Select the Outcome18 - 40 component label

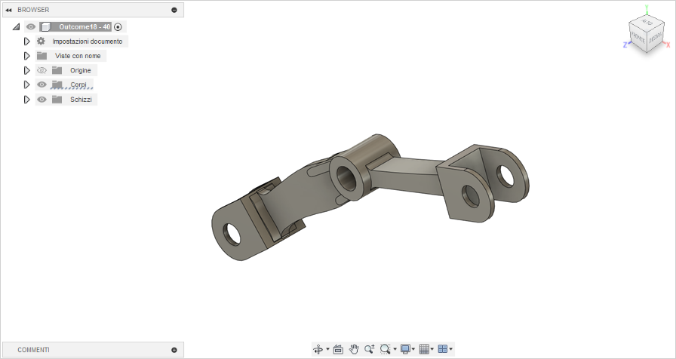point(84,26)
